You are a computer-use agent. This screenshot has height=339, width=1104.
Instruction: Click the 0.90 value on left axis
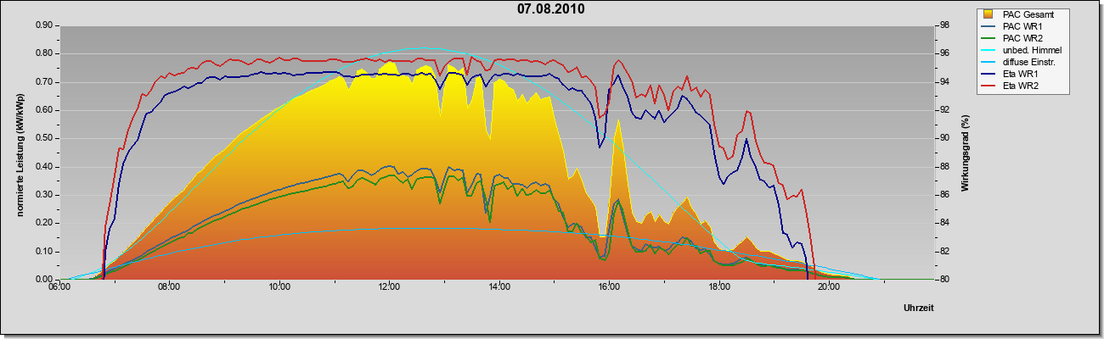pyautogui.click(x=44, y=25)
